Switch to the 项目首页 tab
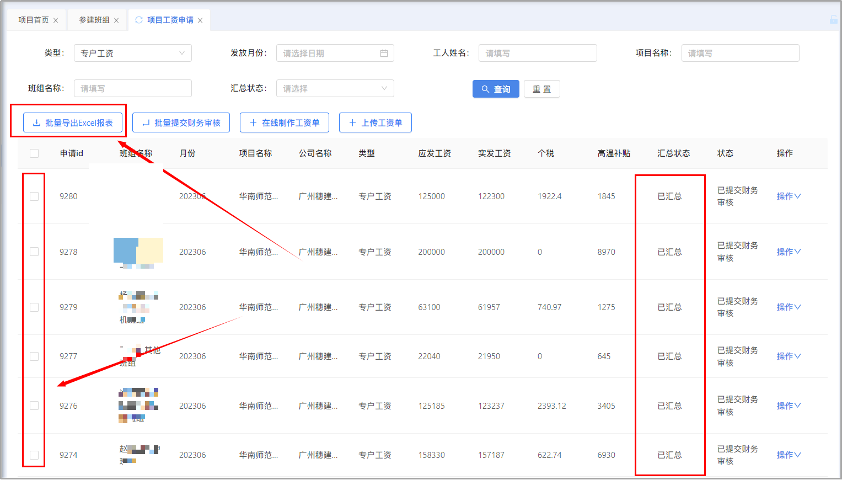The width and height of the screenshot is (842, 480). coord(33,20)
